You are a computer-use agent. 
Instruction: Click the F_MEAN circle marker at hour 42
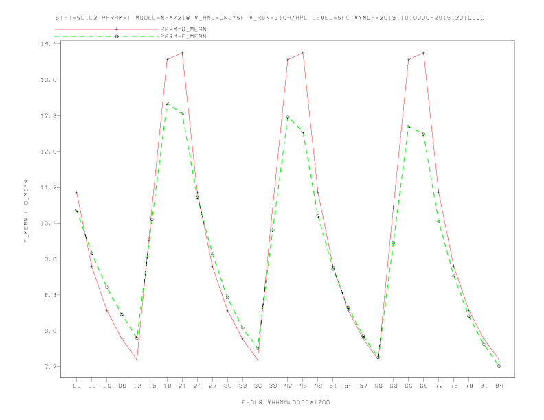coord(288,117)
